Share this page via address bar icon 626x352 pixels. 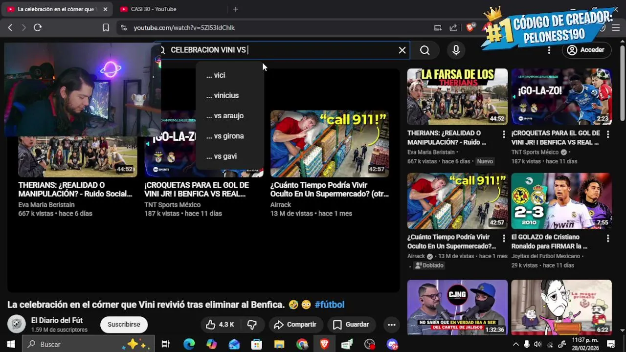coord(453,28)
